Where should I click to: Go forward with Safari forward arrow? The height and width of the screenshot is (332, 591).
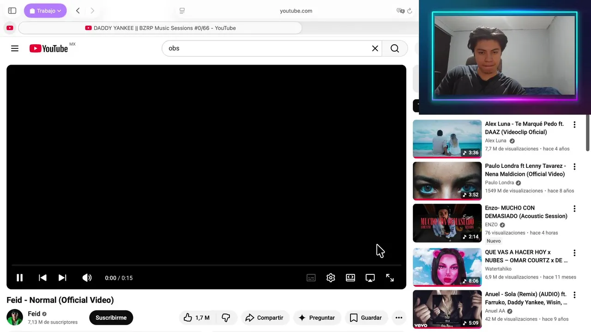coord(92,11)
